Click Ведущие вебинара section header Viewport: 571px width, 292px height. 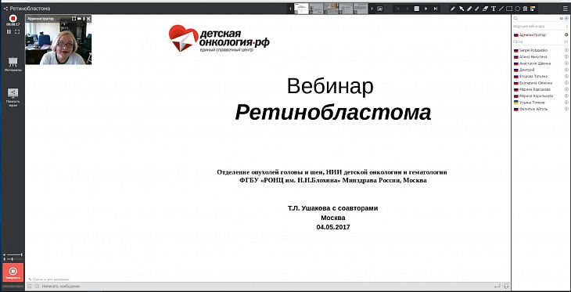[529, 27]
